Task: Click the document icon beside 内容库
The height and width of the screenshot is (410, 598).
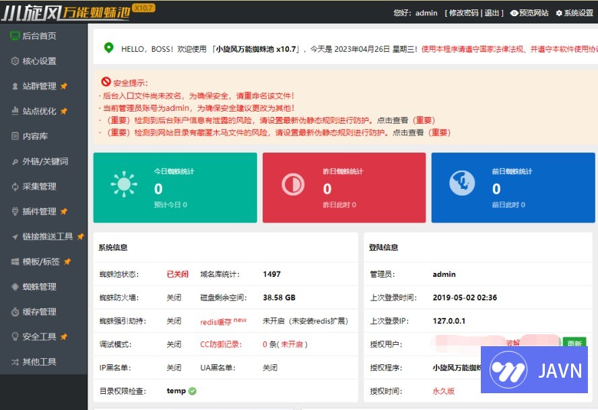Action: (x=15, y=136)
